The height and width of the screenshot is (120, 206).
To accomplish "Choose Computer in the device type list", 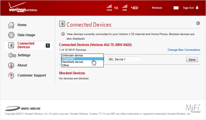I will point(82,58).
